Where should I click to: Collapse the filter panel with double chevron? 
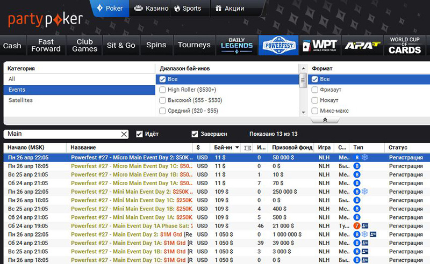(x=325, y=120)
